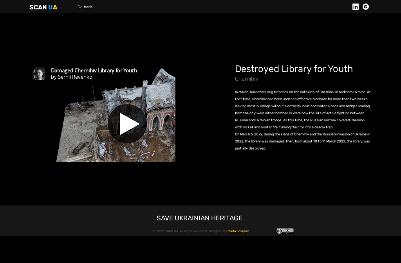Open designer link Nikita Solopov
This screenshot has height=263, width=401.
pyautogui.click(x=238, y=231)
